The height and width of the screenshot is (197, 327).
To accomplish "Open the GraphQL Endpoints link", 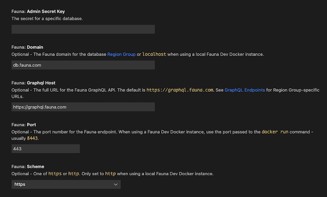I will pos(245,90).
